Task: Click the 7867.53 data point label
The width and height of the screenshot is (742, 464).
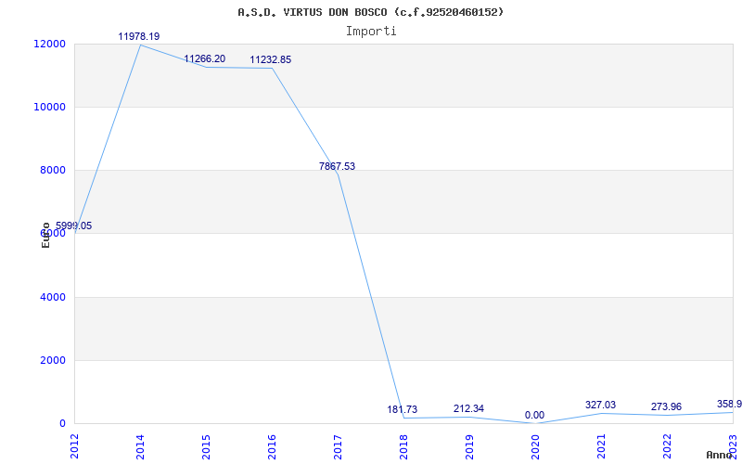Action: tap(337, 167)
